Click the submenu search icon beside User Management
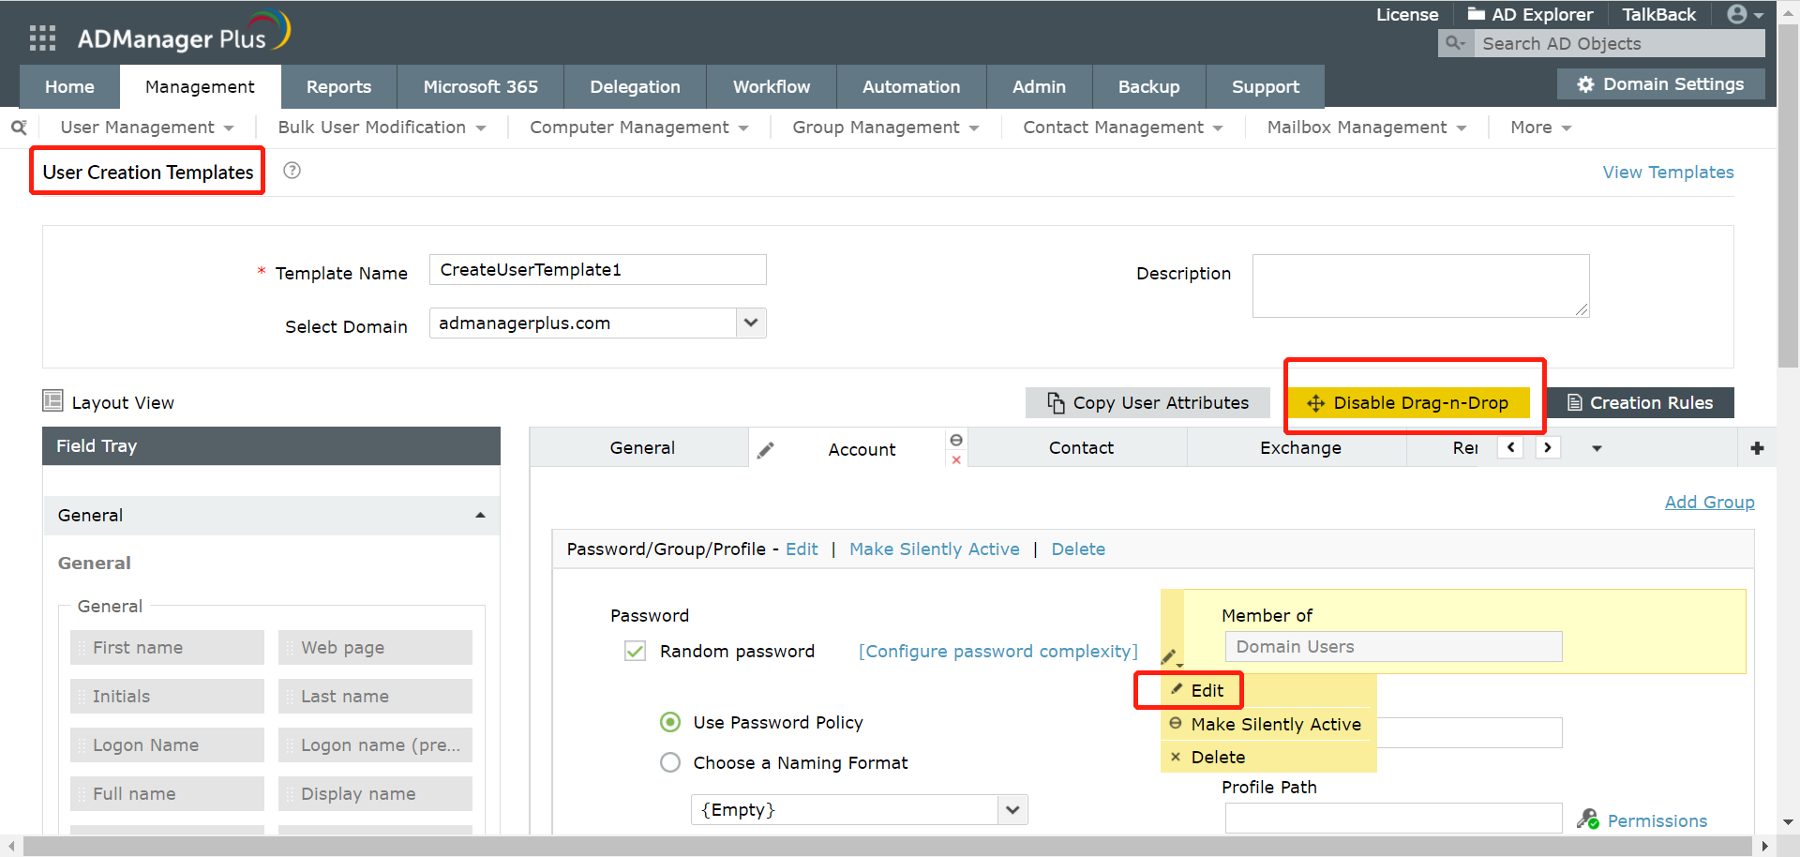The width and height of the screenshot is (1800, 857). pyautogui.click(x=19, y=127)
